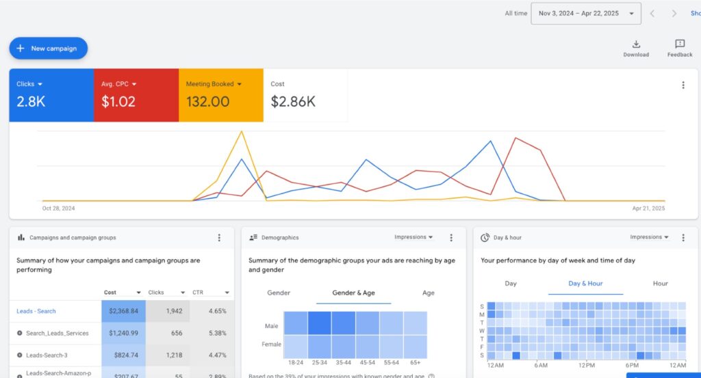Click the Male 25-34 heatmap cell
701x378 pixels.
tap(320, 323)
